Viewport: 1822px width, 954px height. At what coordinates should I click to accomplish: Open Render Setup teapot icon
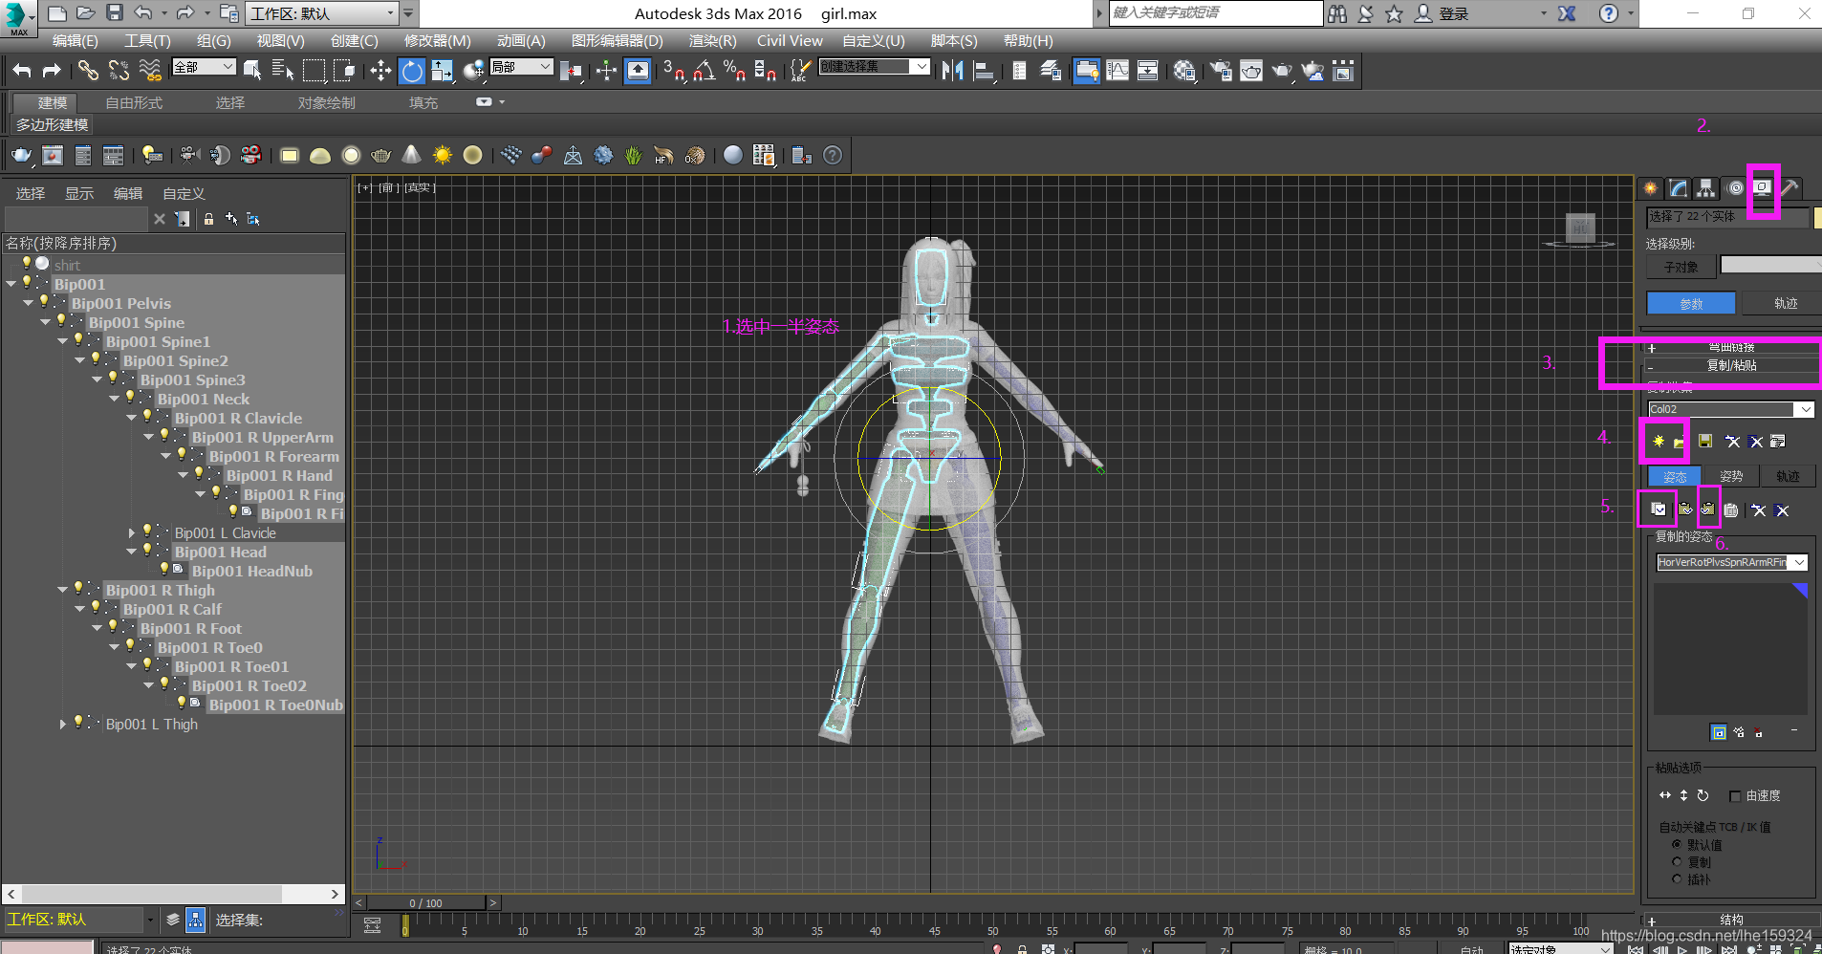tap(1221, 71)
